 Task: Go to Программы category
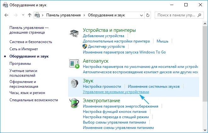pyautogui.click(x=20, y=64)
